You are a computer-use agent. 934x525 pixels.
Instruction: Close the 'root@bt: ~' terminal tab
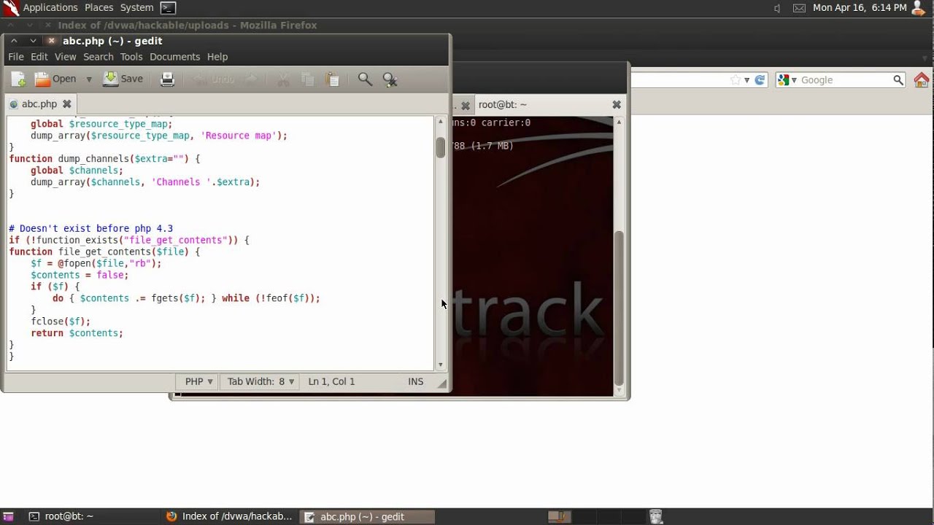[617, 105]
